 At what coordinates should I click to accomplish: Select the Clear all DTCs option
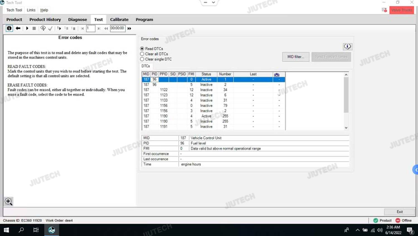[x=142, y=54]
